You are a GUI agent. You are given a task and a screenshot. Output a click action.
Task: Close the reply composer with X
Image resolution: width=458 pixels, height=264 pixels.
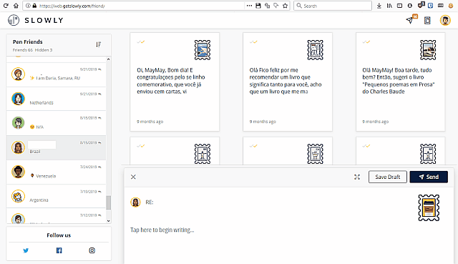pos(133,177)
